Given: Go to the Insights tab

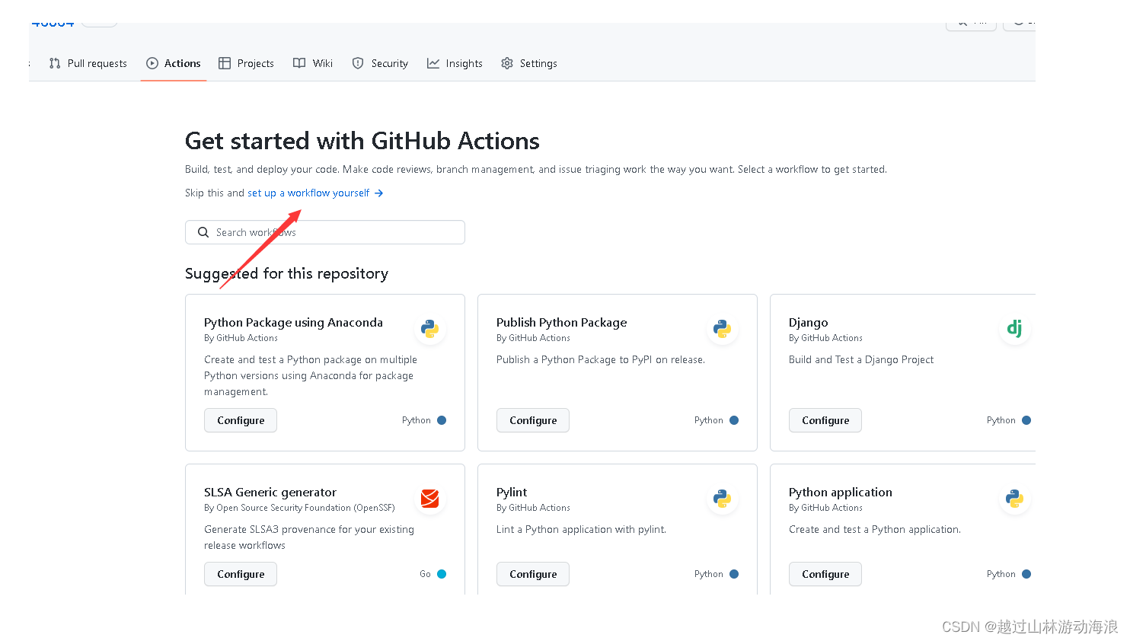Looking at the screenshot, I should pos(455,63).
